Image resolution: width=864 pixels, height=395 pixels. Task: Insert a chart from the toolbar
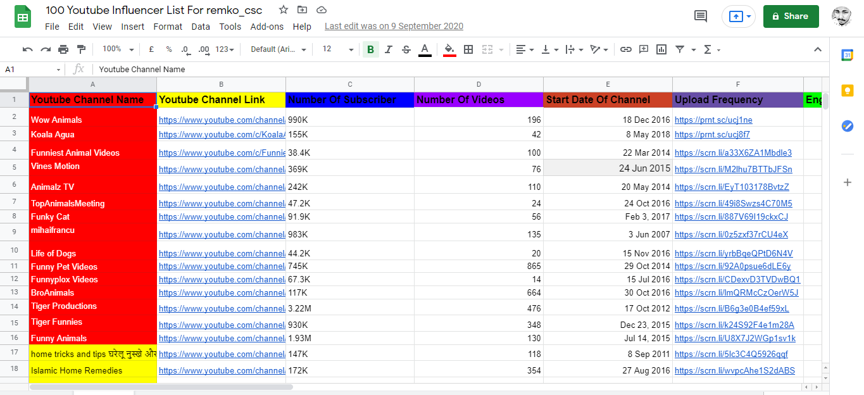pyautogui.click(x=661, y=49)
